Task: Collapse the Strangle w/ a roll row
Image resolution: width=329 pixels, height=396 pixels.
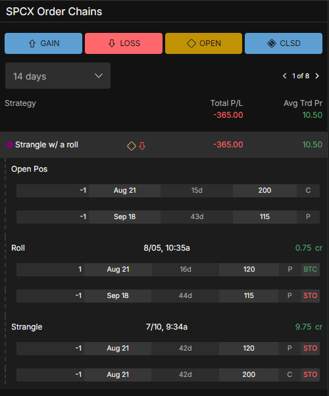Action: (x=164, y=145)
